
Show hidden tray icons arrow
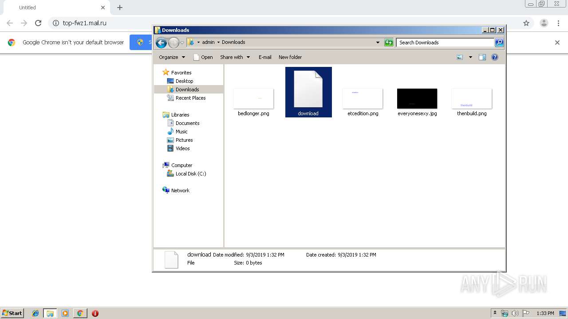point(495,313)
